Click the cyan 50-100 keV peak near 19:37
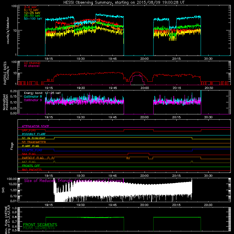Image resolution: width=234 pixels, height=234 pixels. point(97,14)
